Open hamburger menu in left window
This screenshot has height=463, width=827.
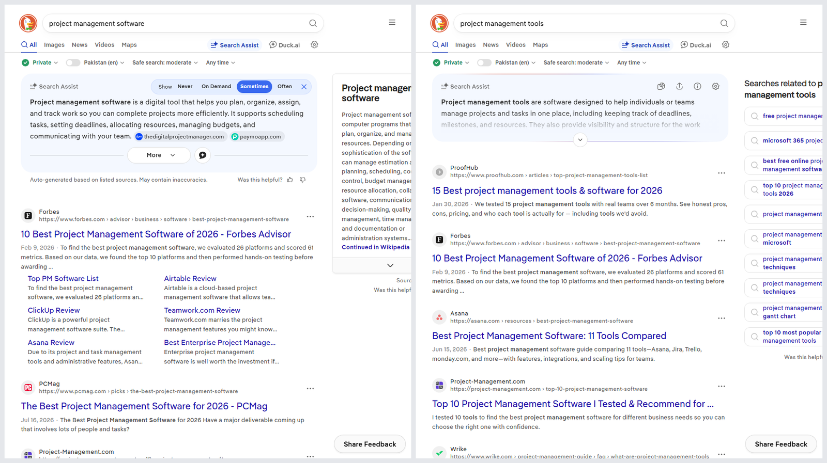392,22
